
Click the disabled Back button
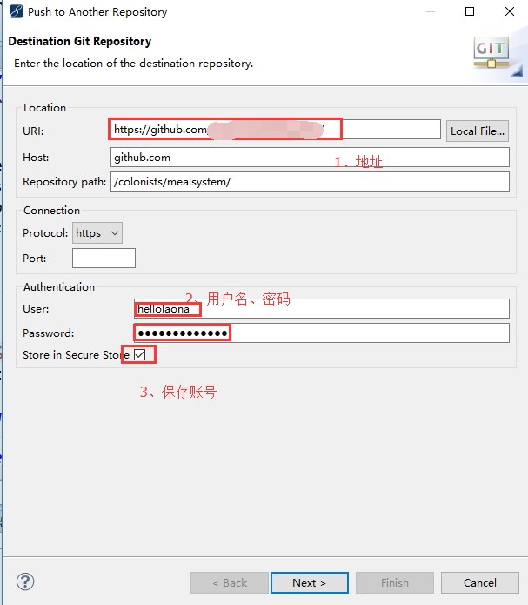tap(230, 582)
